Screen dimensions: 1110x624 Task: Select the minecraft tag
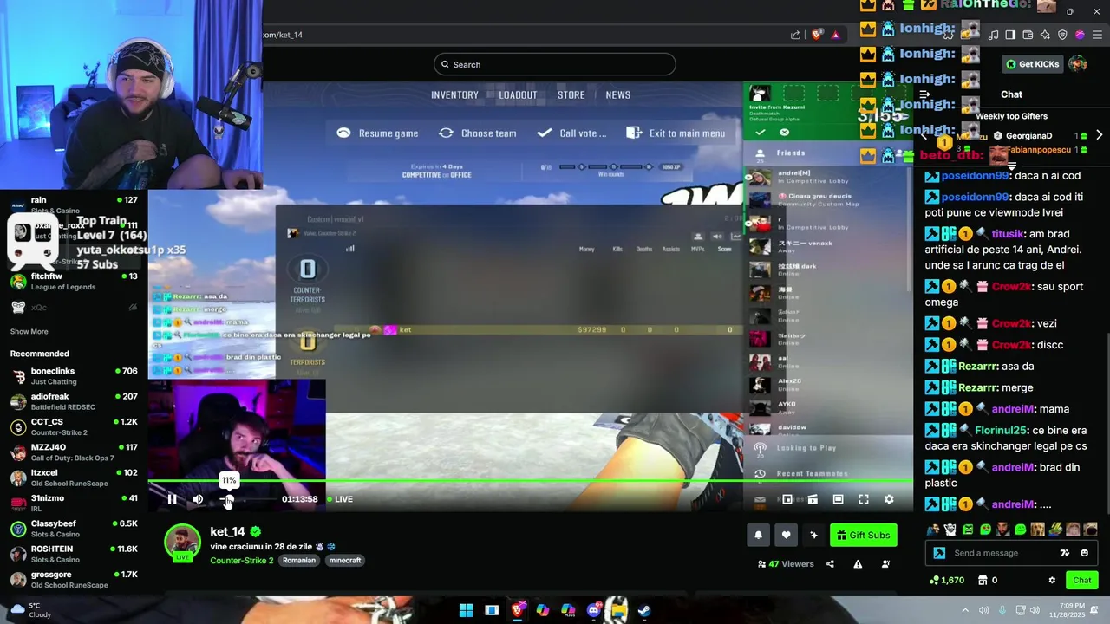[345, 561]
